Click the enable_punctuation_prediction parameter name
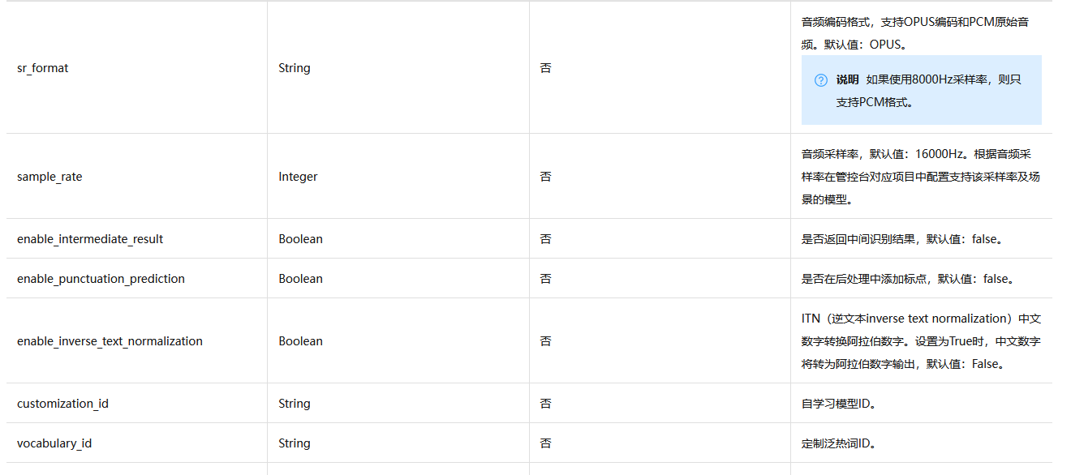Screen dimensions: 1071x475 [101, 279]
